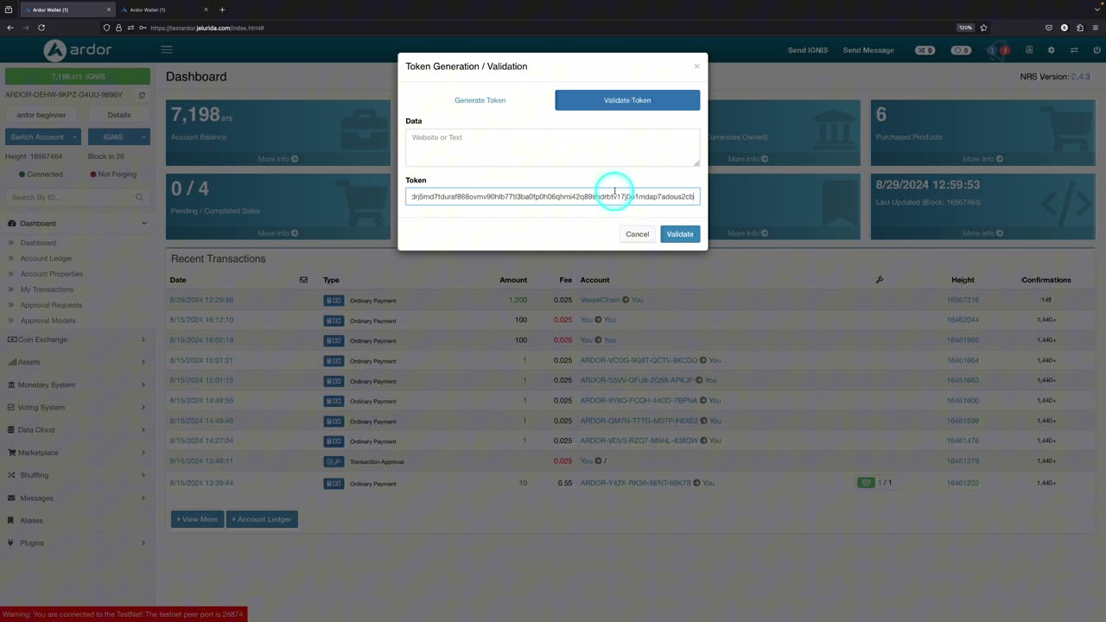Open My Transactions in the sidebar
1106x622 pixels.
[x=47, y=289]
